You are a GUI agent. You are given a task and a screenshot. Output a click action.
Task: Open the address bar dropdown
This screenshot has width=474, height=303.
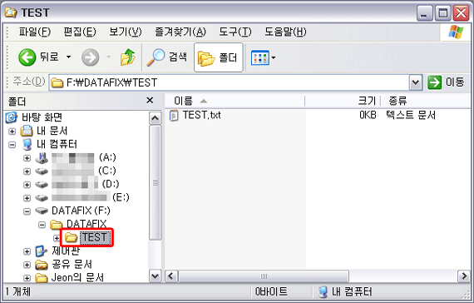pyautogui.click(x=416, y=82)
